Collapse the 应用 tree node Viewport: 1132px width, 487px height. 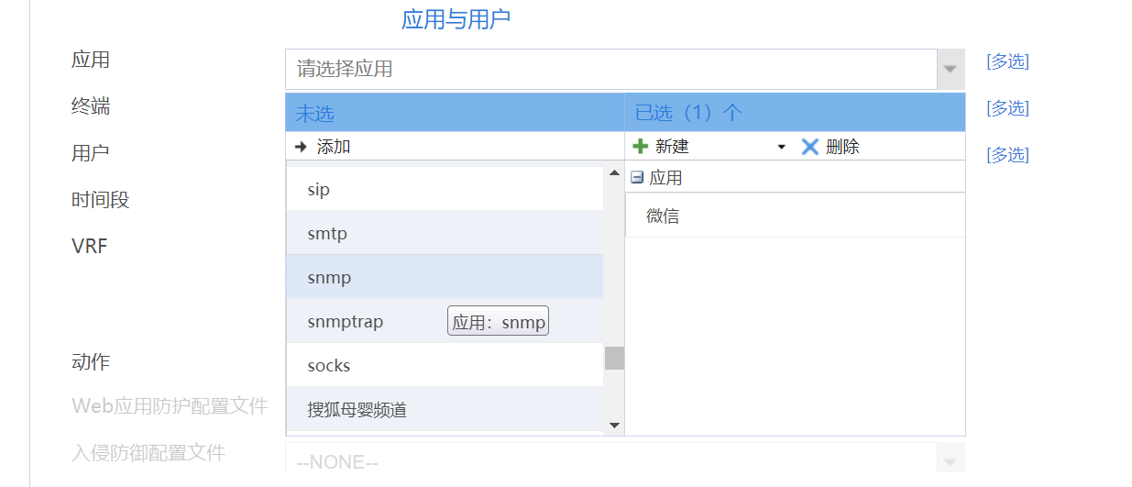point(638,178)
